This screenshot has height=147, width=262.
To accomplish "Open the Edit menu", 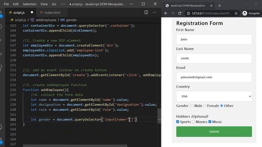I will pos(16,4).
